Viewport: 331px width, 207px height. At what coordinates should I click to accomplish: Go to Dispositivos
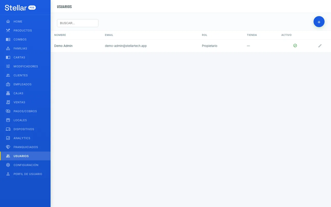coord(25,129)
